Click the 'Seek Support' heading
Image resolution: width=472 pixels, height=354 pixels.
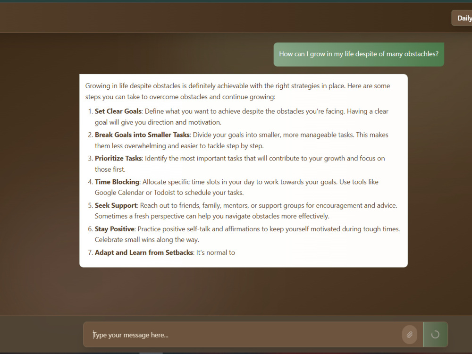click(x=116, y=205)
